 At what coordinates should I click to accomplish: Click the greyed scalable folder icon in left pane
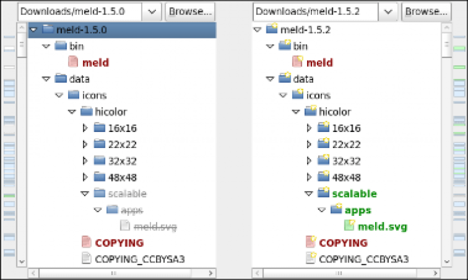coord(99,194)
